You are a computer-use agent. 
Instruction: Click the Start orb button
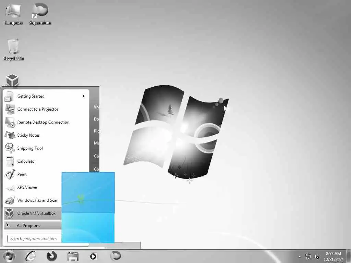9,256
